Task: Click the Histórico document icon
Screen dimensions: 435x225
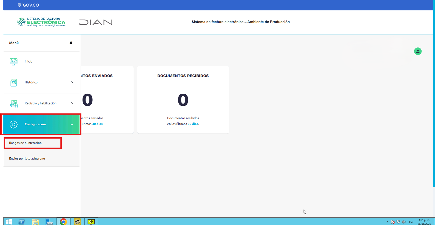Action: [13, 82]
